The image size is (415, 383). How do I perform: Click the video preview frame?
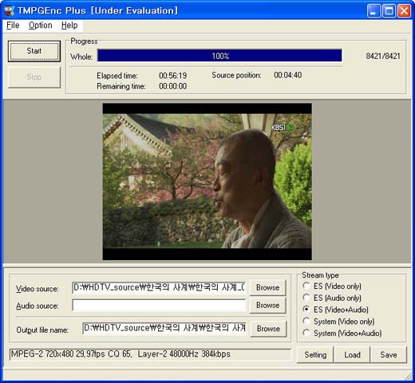207,181
